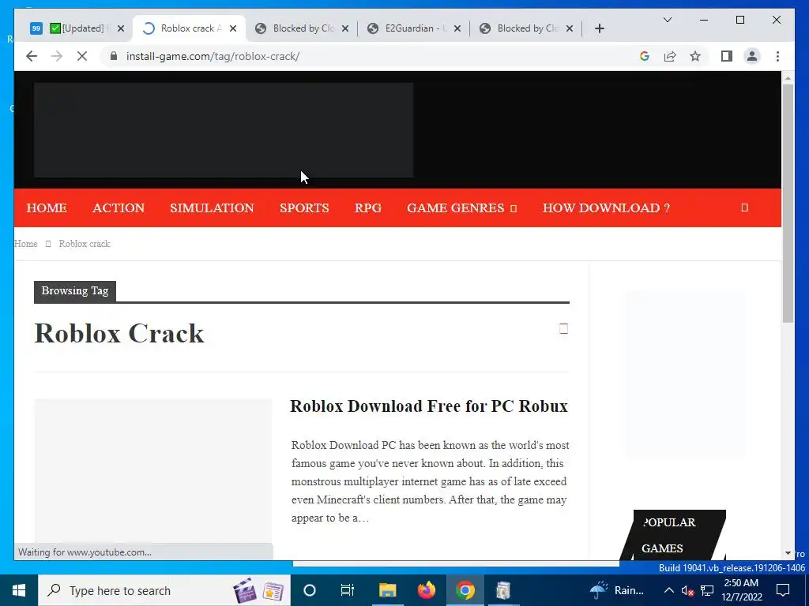
Task: Open Roblox Download Free for PC Robux article
Action: pos(429,406)
